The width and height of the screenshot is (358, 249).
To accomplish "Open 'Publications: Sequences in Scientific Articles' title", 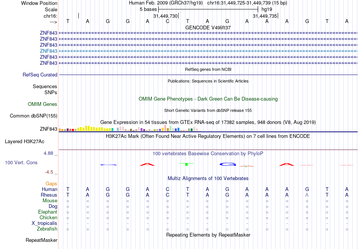I will click(208, 81).
